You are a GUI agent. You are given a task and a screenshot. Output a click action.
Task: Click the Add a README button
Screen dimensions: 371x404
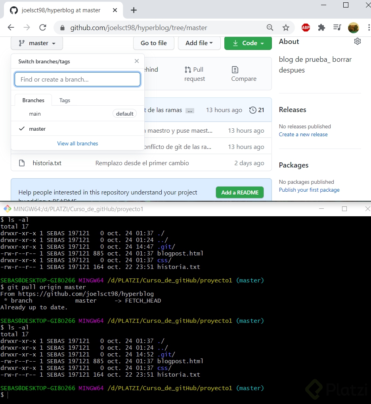pyautogui.click(x=240, y=192)
